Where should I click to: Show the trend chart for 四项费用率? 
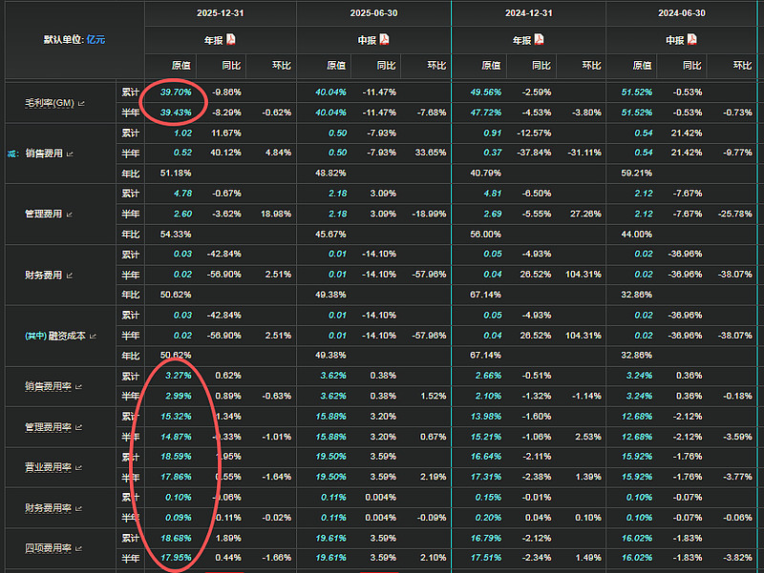79,550
